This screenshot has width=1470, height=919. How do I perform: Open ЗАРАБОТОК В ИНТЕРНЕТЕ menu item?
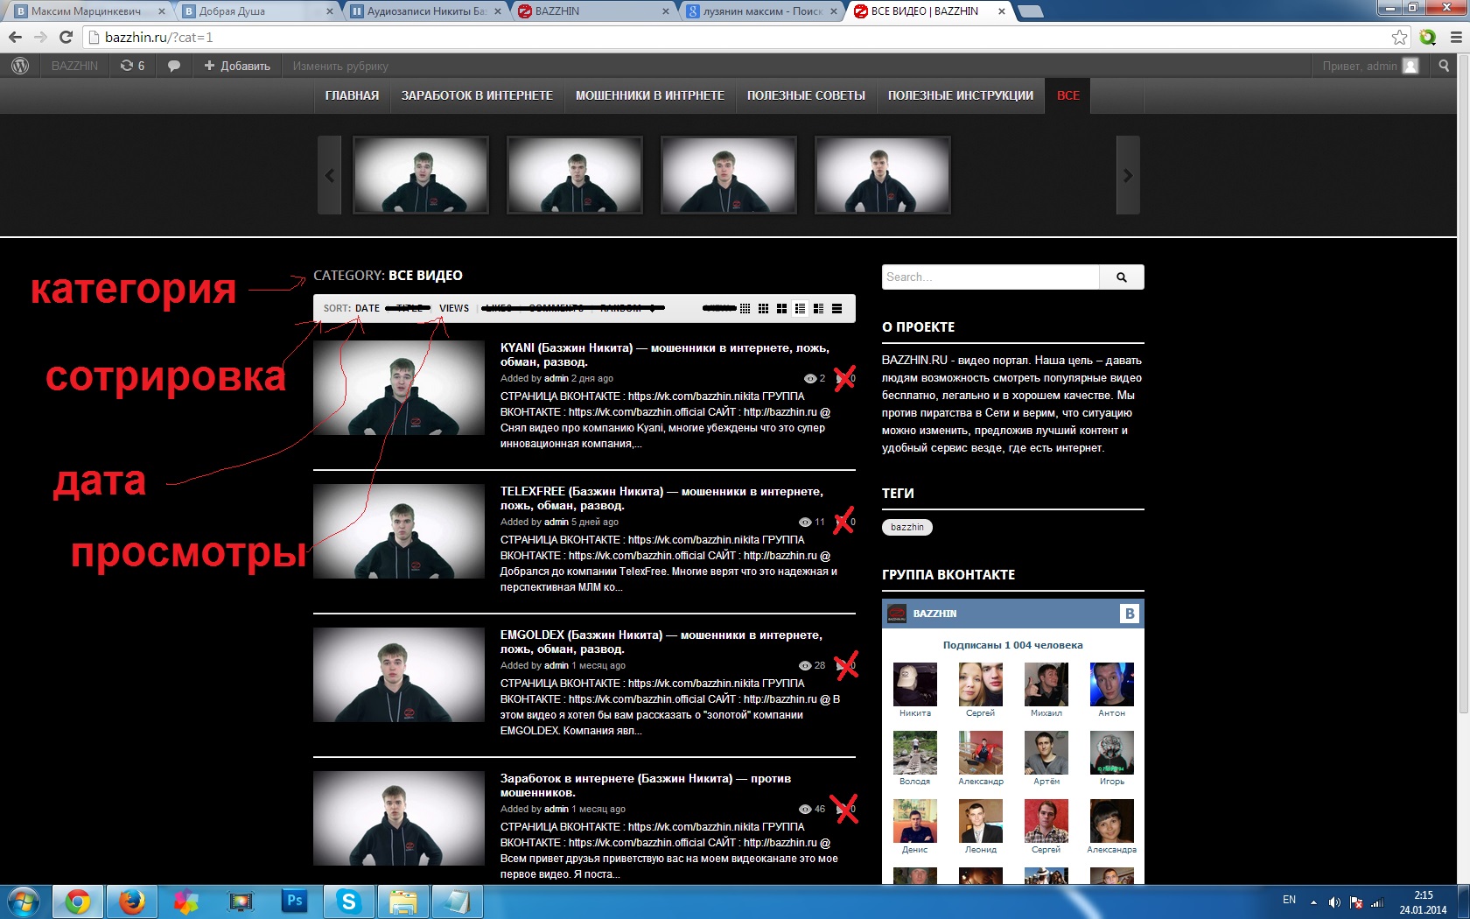coord(477,95)
